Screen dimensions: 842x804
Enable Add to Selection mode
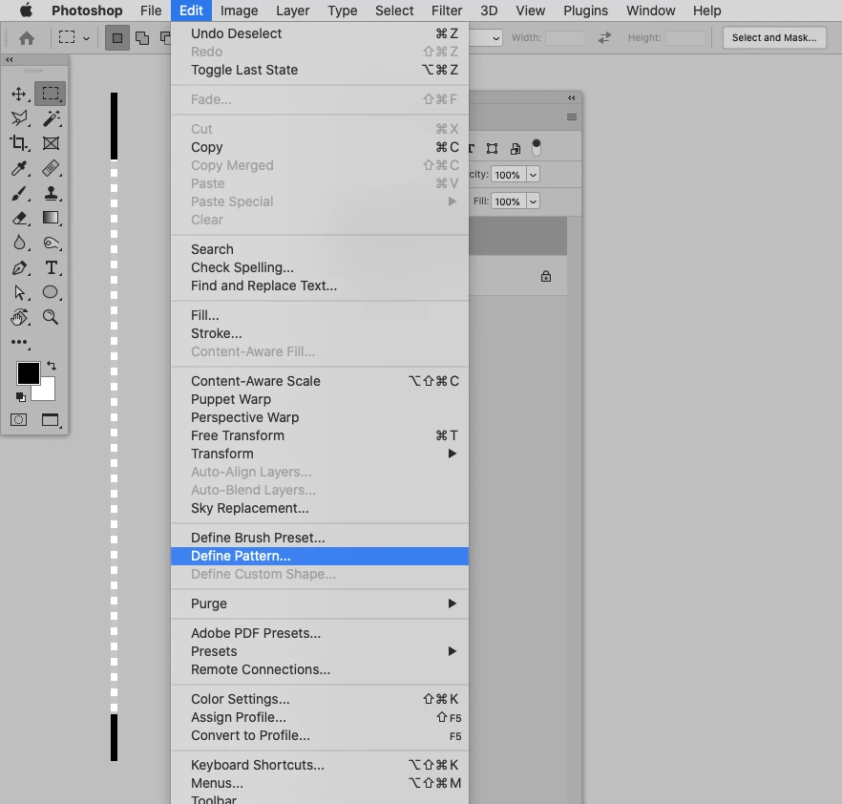tap(142, 38)
